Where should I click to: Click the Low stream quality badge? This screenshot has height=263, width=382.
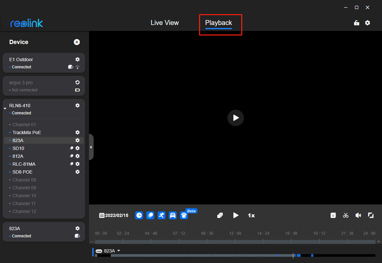click(x=99, y=251)
